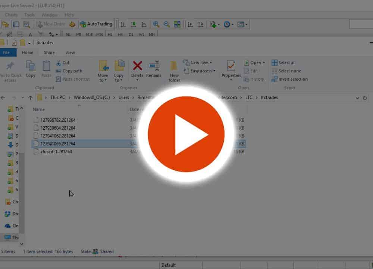The height and width of the screenshot is (269, 373).
Task: Expand the Easy access dropdown
Action: point(199,71)
